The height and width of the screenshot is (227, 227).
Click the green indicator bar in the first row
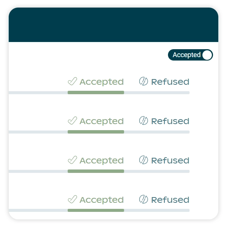[96, 93]
